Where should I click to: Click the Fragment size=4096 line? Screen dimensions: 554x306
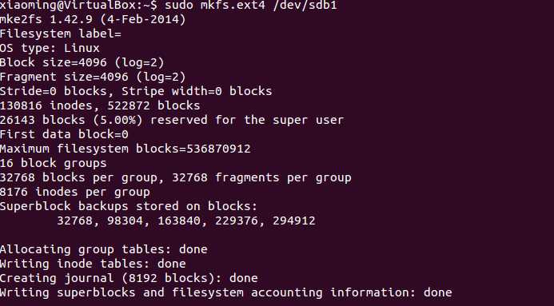(93, 77)
